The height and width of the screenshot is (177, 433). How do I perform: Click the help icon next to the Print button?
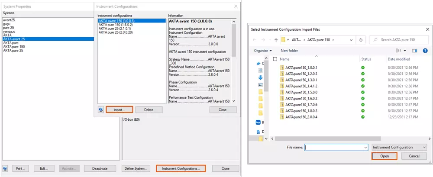pos(5,168)
